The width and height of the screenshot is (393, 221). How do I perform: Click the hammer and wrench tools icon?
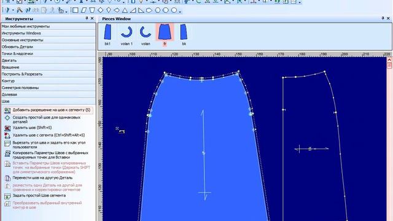[20, 10]
